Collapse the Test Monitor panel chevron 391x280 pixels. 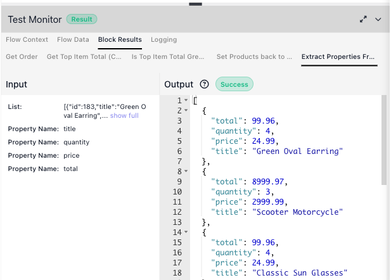click(378, 20)
